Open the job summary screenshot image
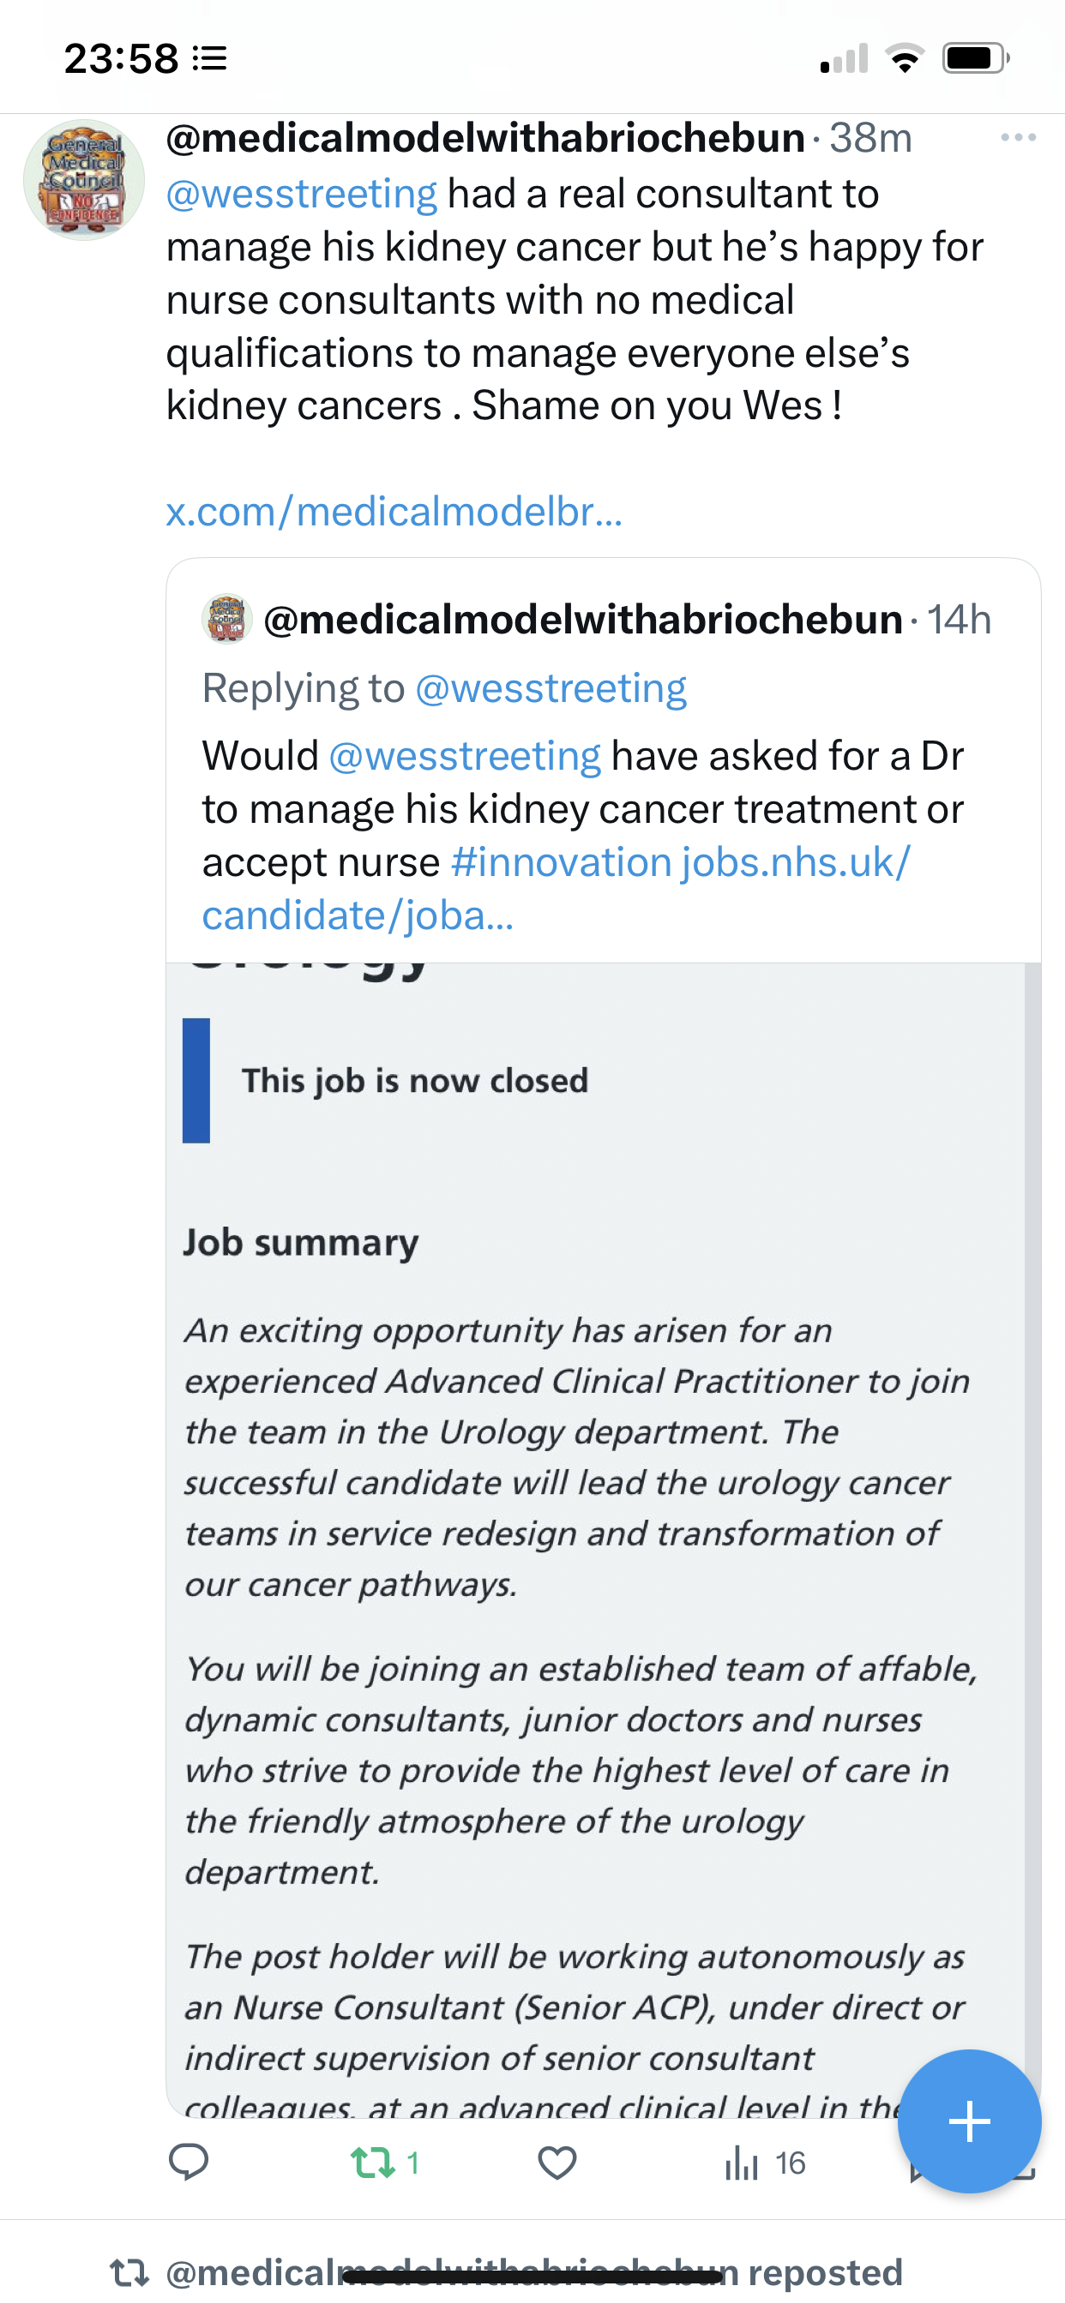Screen dimensions: 1065x2304 [595, 1521]
